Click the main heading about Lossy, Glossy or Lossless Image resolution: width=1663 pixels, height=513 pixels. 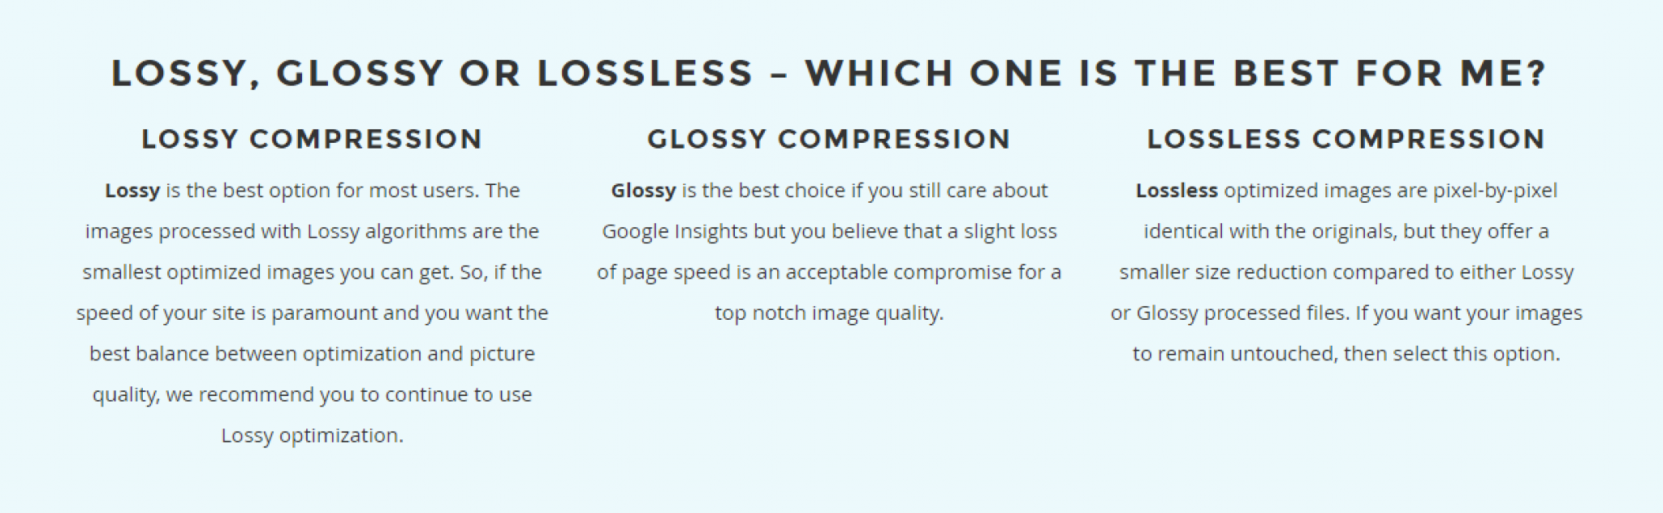(x=829, y=73)
